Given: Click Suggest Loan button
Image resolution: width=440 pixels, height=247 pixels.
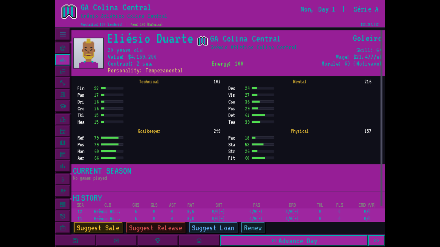Looking at the screenshot, I should (213, 228).
